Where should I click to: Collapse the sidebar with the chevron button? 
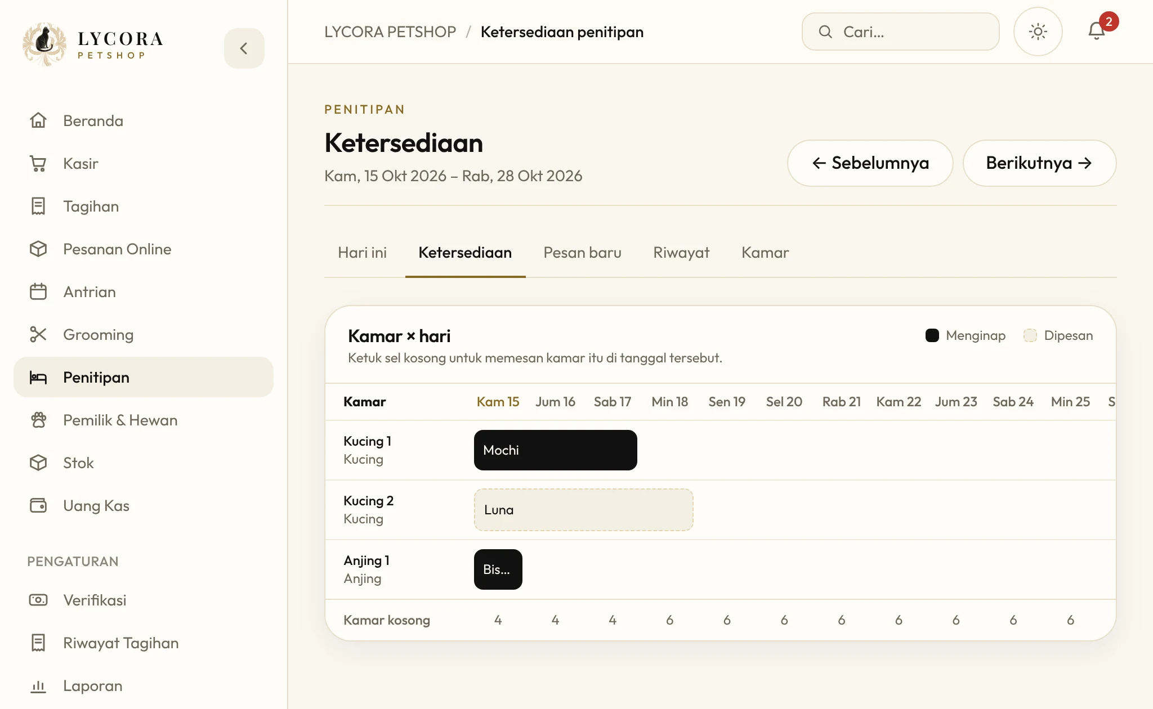pyautogui.click(x=244, y=48)
